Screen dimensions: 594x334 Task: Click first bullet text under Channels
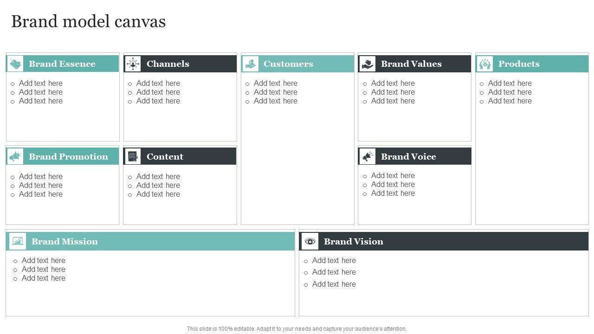click(158, 83)
